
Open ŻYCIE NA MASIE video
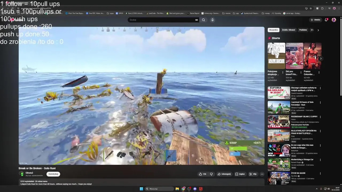[279, 178]
